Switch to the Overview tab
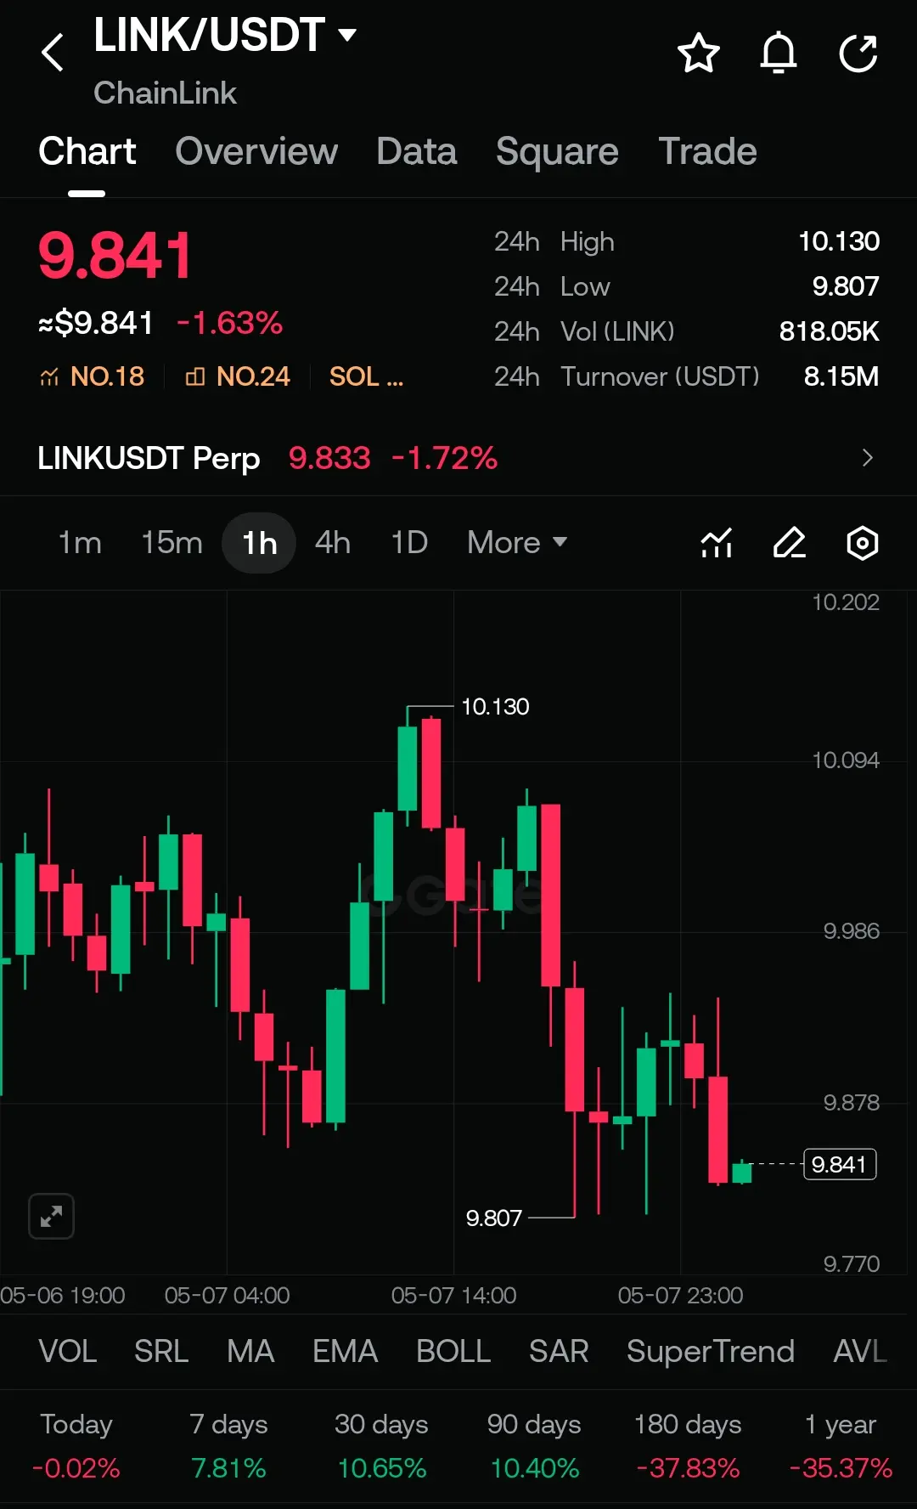 tap(256, 151)
